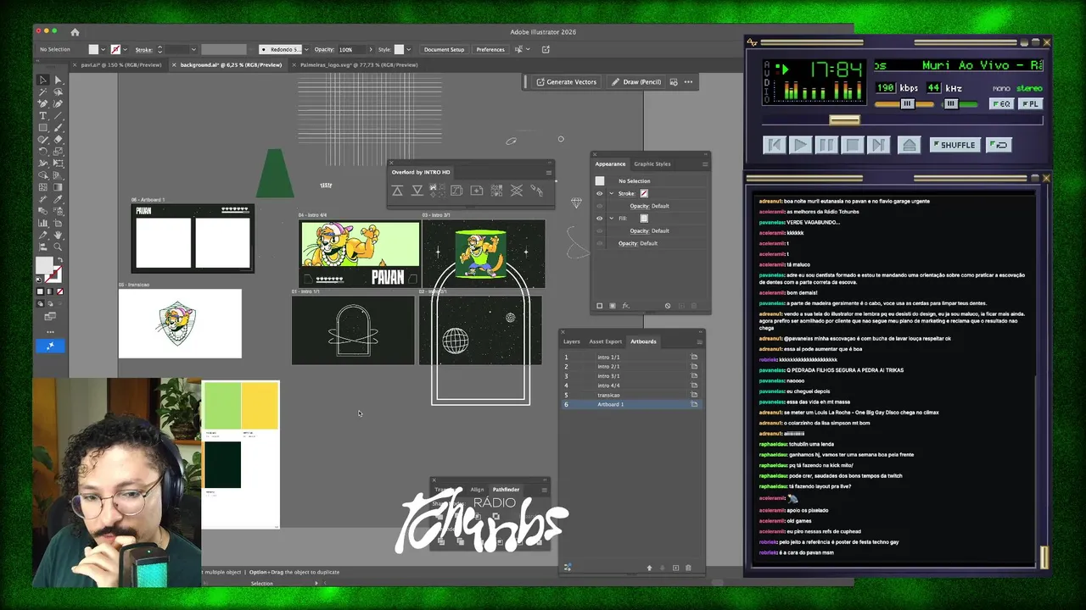The image size is (1086, 610).
Task: Select the Column Graph tool
Action: tap(42, 222)
